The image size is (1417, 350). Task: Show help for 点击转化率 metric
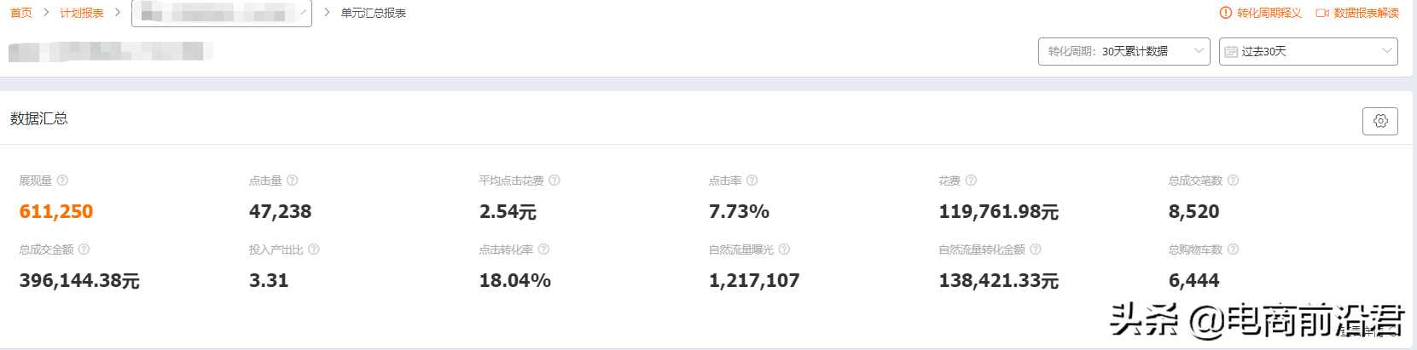(x=543, y=250)
